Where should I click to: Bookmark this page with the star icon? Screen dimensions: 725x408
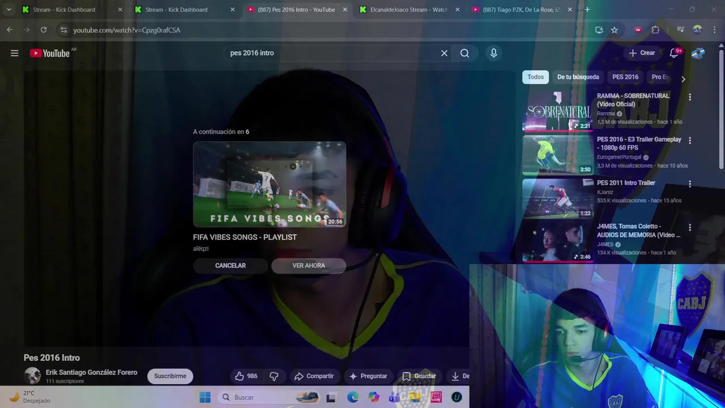tap(615, 30)
